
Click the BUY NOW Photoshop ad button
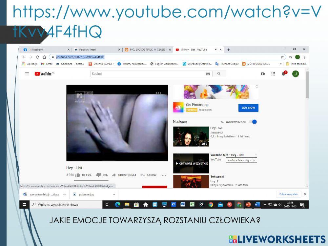click(248, 108)
